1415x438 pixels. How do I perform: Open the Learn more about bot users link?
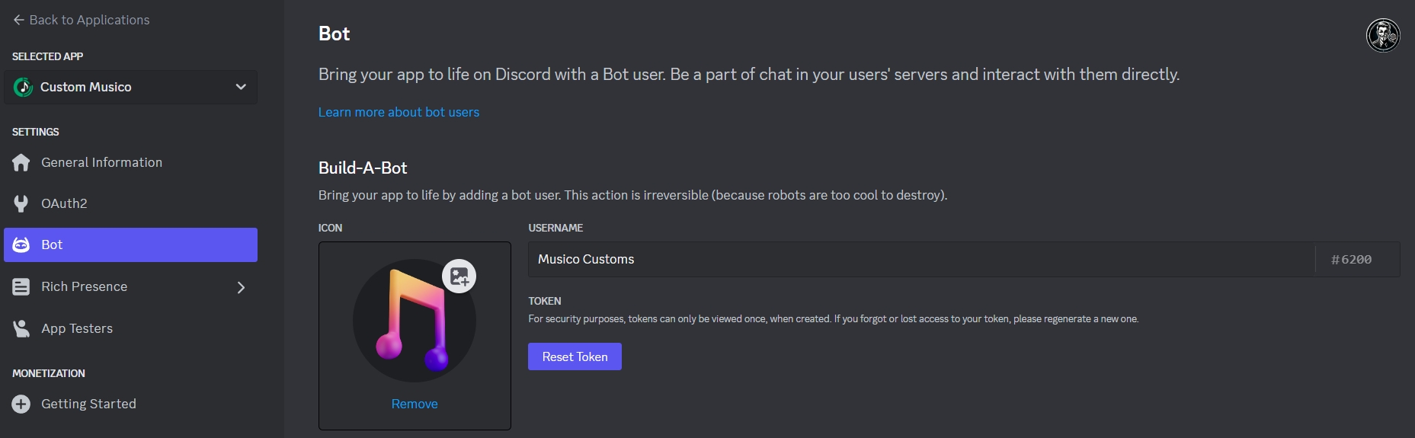(399, 112)
